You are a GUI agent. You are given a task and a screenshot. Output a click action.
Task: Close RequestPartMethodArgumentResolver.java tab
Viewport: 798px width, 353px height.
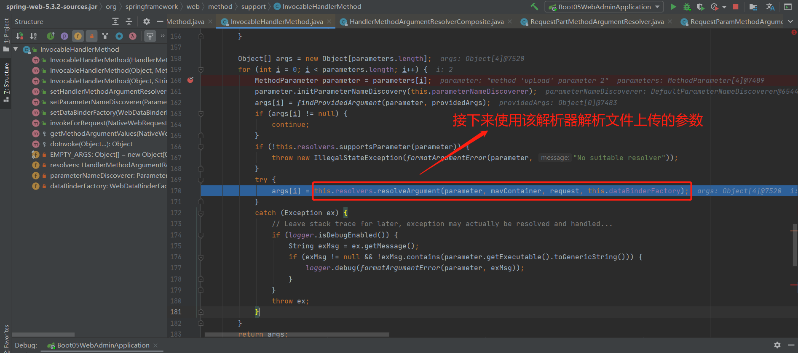pyautogui.click(x=670, y=21)
